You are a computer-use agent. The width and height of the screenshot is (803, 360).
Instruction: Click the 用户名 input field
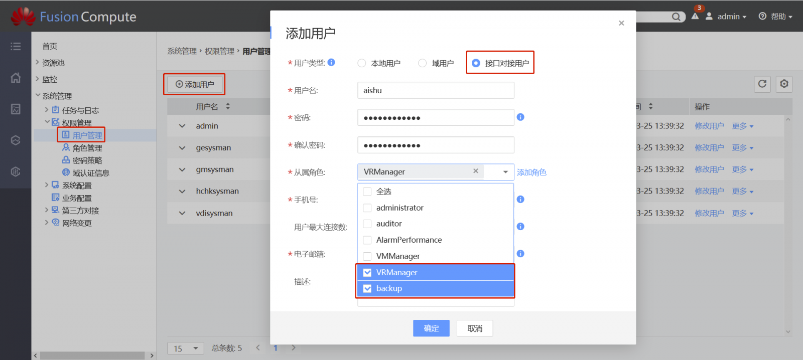[436, 90]
